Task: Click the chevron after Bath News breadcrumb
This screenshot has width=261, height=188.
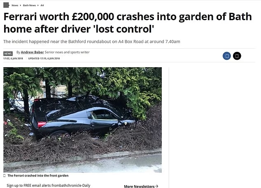Action: click(x=38, y=5)
